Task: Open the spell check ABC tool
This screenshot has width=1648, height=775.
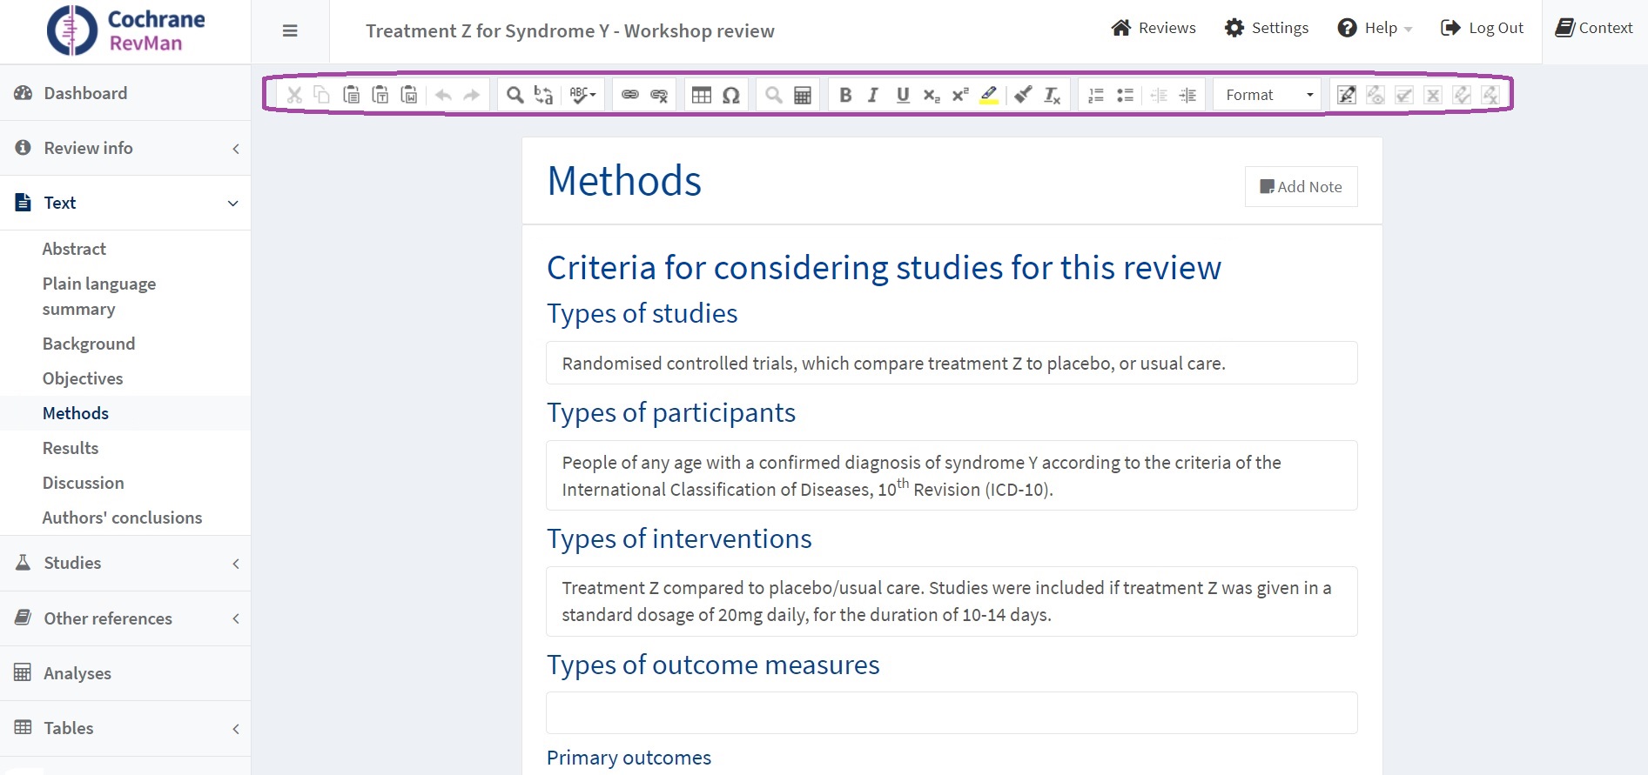Action: click(582, 95)
